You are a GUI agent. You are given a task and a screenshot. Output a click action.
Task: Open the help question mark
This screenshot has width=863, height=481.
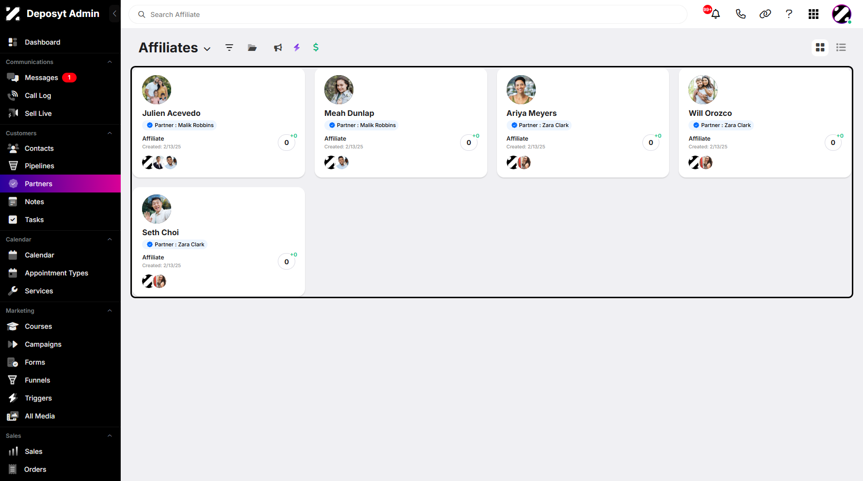click(x=789, y=14)
